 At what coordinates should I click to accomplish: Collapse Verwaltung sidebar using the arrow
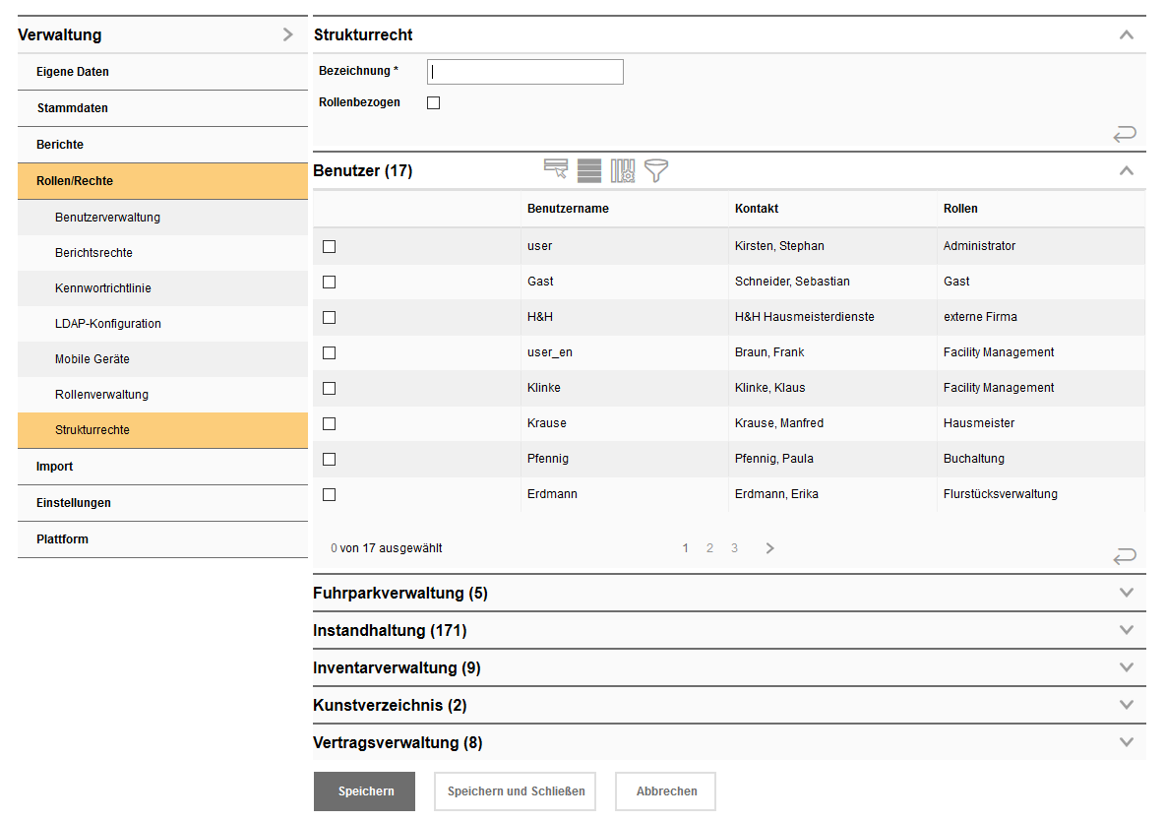point(287,34)
